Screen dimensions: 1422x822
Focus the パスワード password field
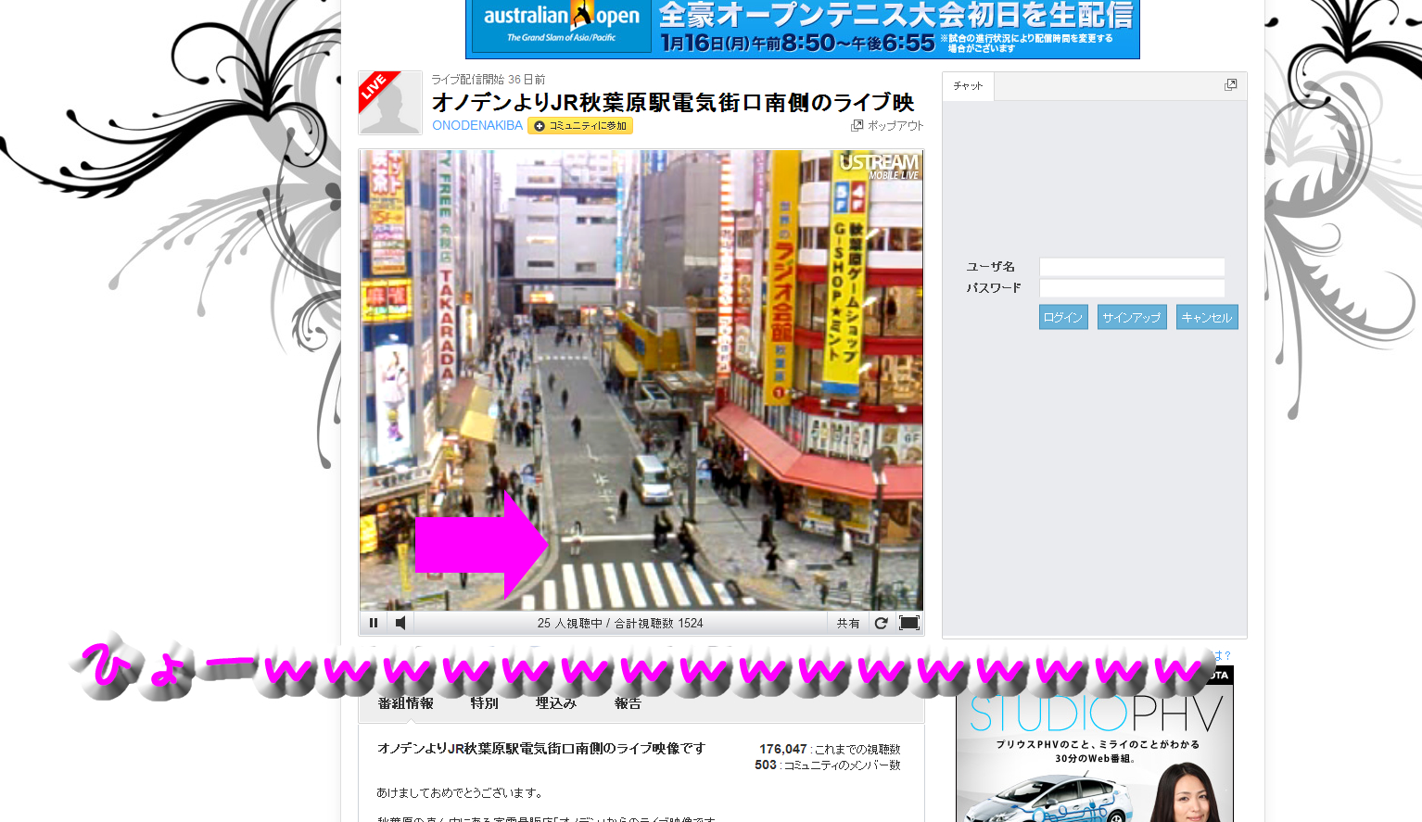pyautogui.click(x=1132, y=288)
